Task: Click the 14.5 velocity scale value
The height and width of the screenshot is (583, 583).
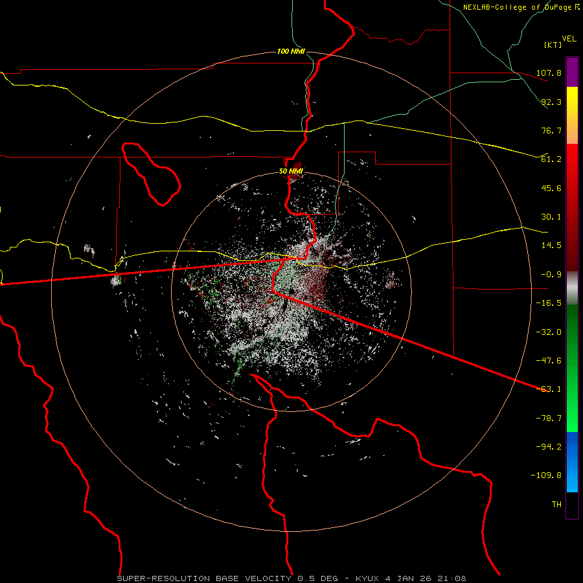Action: 551,246
